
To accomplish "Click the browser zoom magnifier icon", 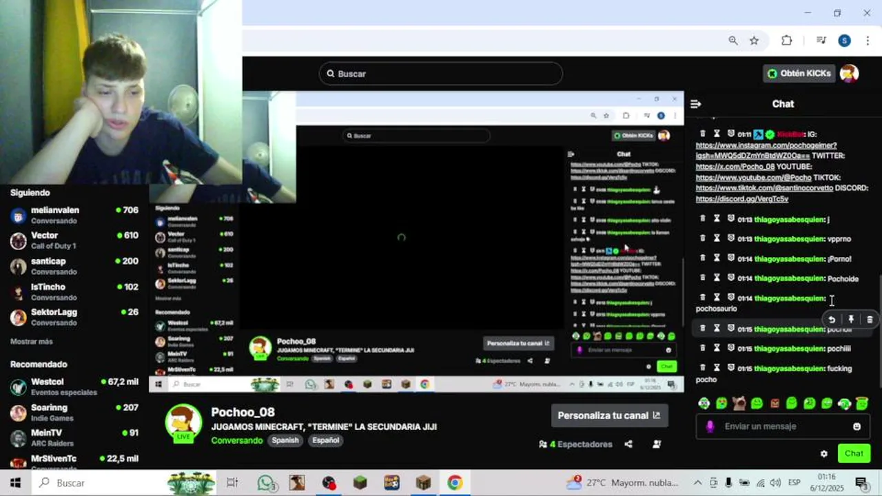I will [x=733, y=41].
